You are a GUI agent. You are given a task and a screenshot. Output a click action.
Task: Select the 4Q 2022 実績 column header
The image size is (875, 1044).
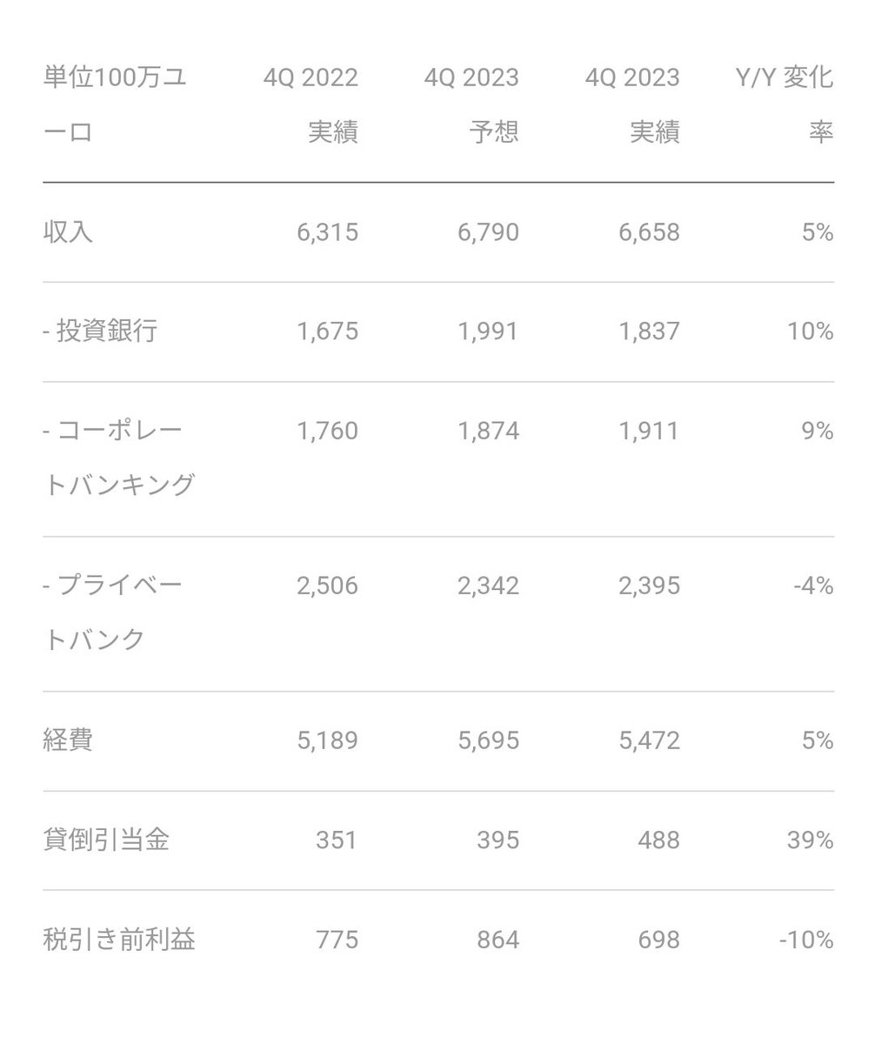pos(311,104)
